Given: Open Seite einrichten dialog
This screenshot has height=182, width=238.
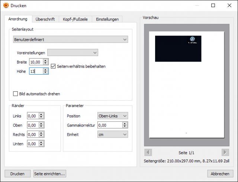Looking at the screenshot, I should click(49, 174).
